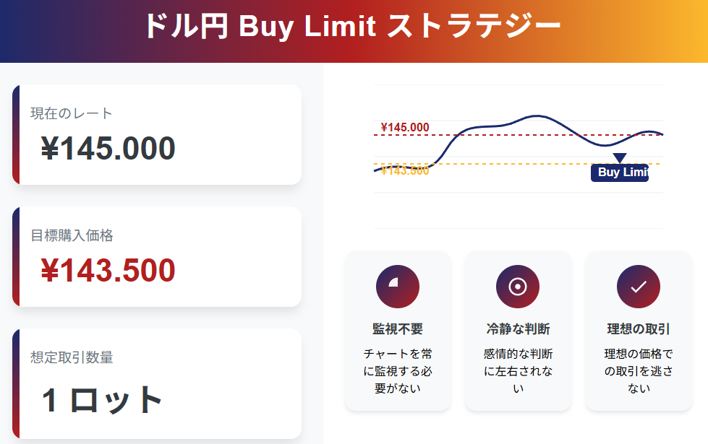The width and height of the screenshot is (708, 444).
Task: Click the blue price curve peak on chart
Action: pos(537,116)
